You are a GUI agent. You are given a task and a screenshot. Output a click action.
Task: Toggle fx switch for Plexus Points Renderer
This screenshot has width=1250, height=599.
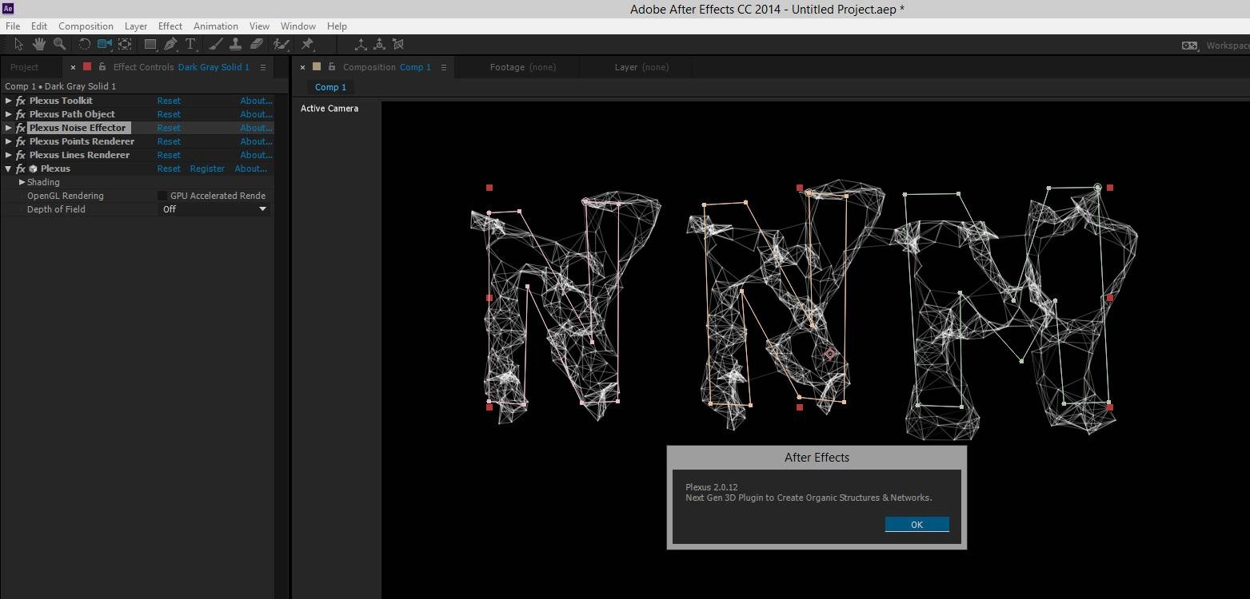[21, 141]
